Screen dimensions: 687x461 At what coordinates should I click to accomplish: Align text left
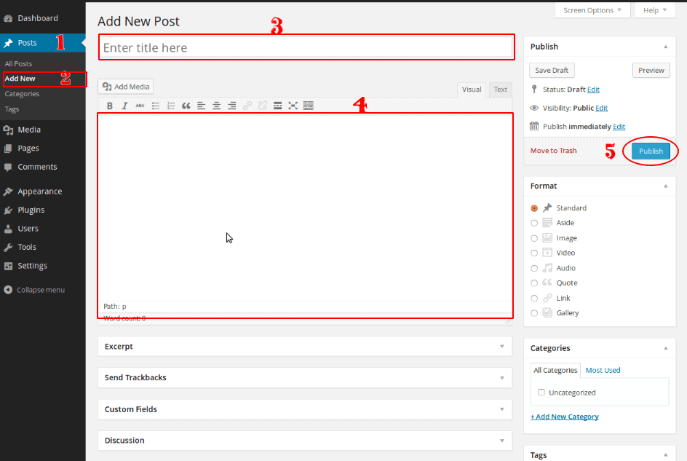[x=201, y=106]
